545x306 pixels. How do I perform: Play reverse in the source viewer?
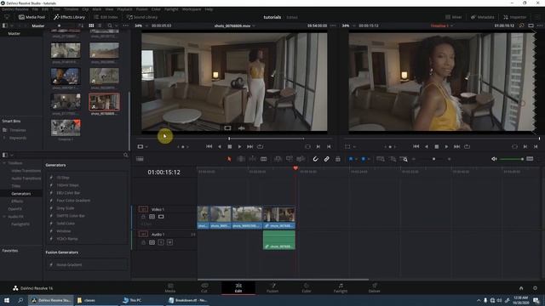[220, 147]
